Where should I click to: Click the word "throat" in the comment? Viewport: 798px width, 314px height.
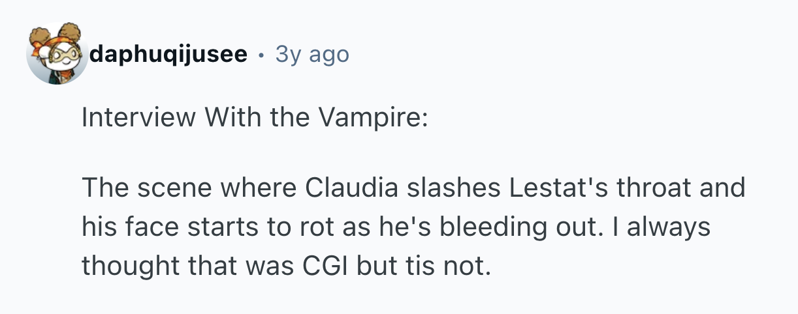point(660,188)
